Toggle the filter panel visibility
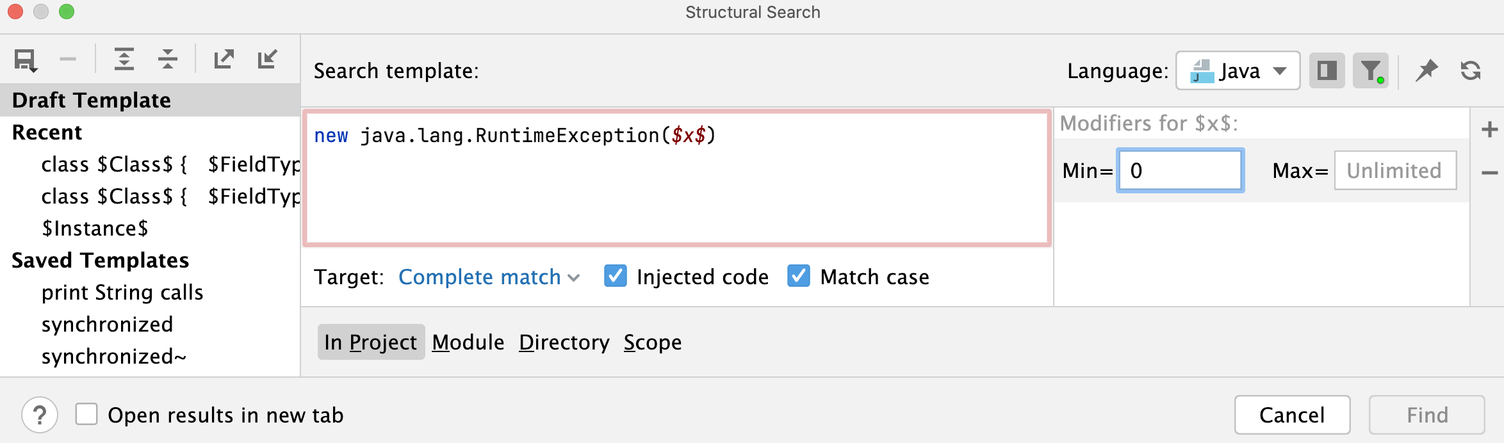The width and height of the screenshot is (1504, 443). coord(1371,70)
